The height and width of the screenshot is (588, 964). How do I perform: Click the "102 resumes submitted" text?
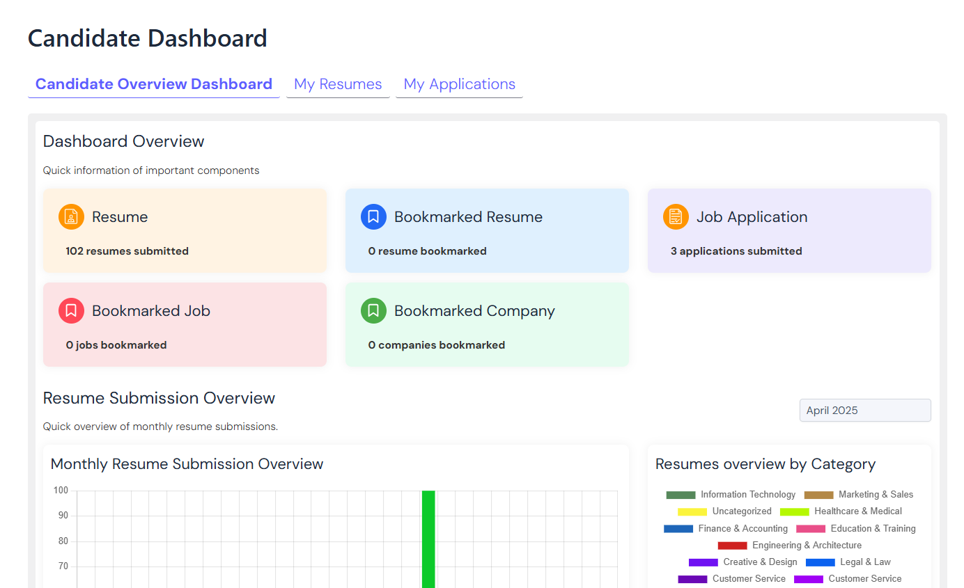tap(127, 251)
